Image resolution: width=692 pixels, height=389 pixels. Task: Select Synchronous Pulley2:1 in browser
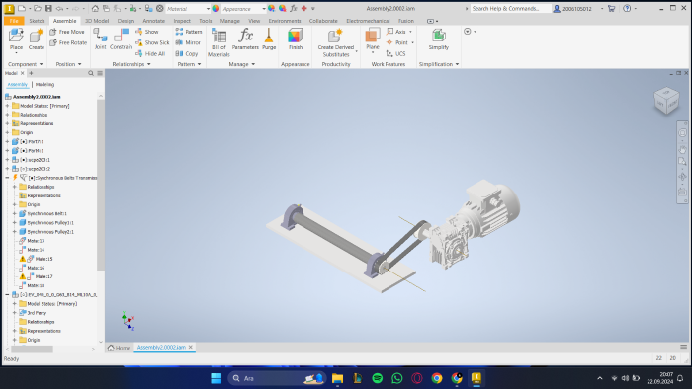[50, 232]
